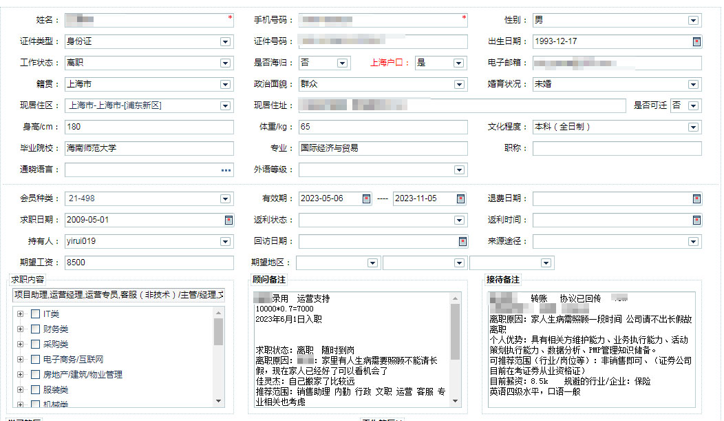Open the 来源途径 dropdown
The height and width of the screenshot is (421, 724).
pyautogui.click(x=693, y=241)
